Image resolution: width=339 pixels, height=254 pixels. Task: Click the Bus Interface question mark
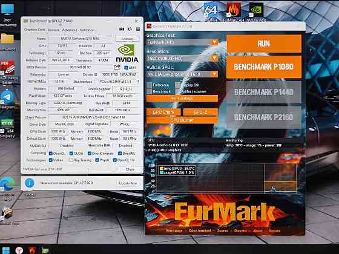tap(138, 82)
